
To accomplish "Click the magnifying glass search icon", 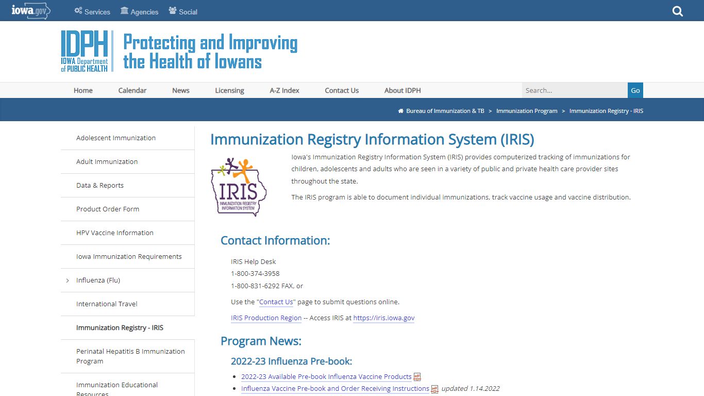I will 678,11.
